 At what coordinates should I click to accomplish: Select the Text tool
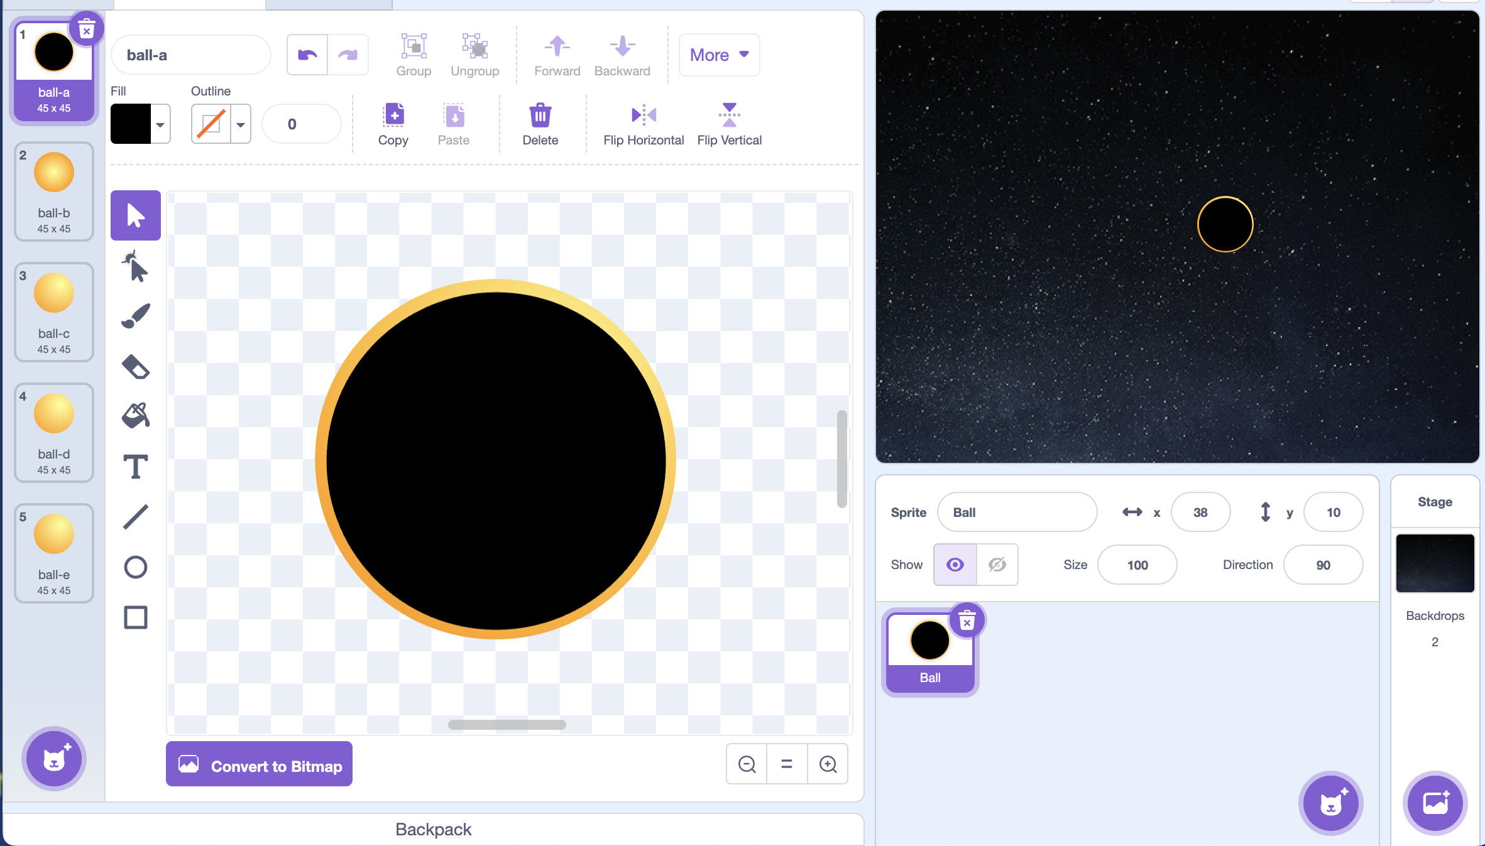coord(135,466)
